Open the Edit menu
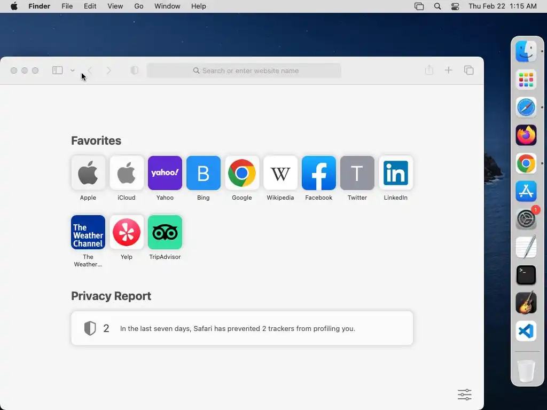The height and width of the screenshot is (410, 547). click(90, 6)
